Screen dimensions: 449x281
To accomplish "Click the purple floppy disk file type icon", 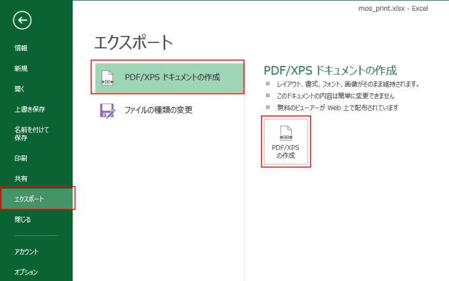I will pyautogui.click(x=108, y=111).
